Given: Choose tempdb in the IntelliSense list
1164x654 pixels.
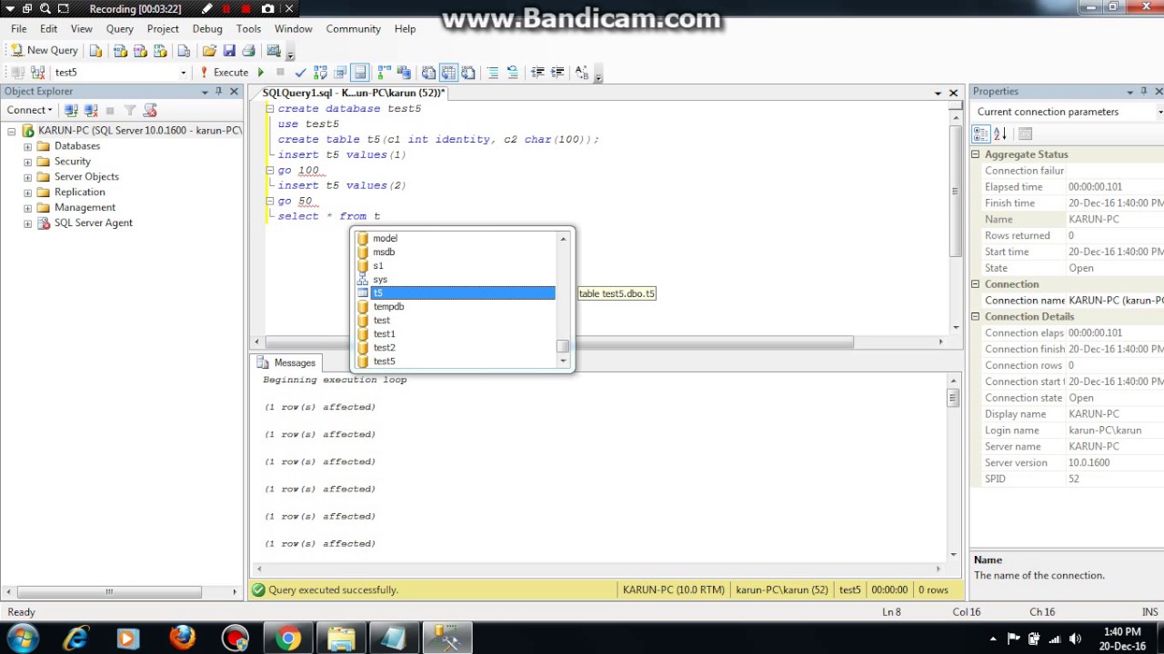Looking at the screenshot, I should 456,307.
